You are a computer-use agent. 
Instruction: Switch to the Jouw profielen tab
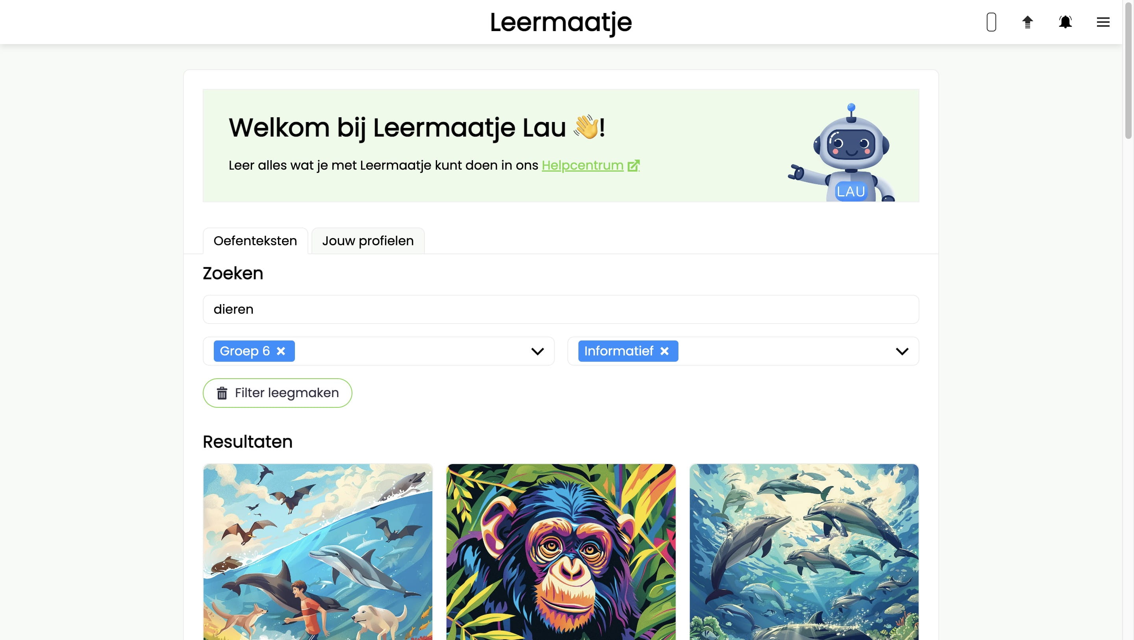[368, 241]
